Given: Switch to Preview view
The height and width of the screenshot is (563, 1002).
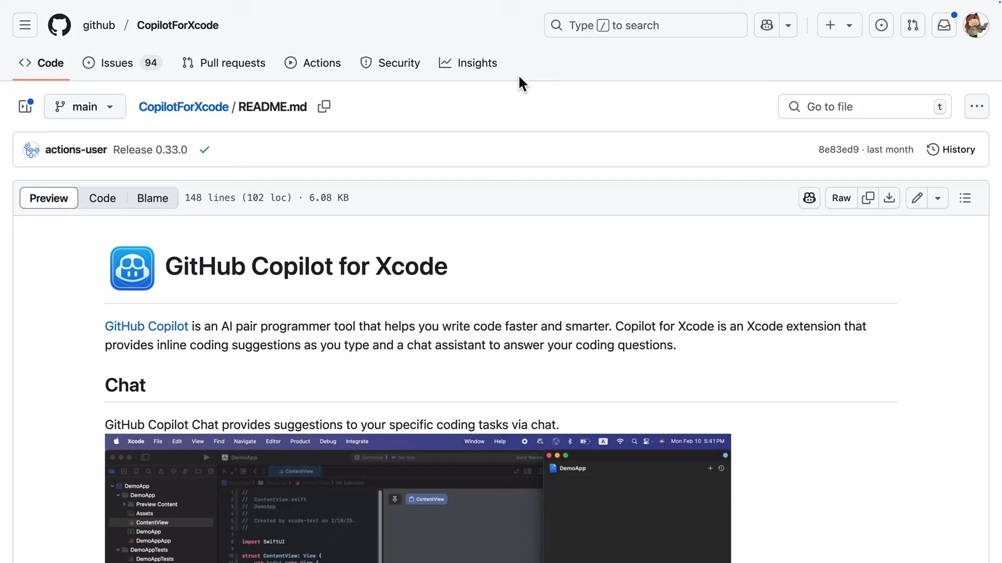Looking at the screenshot, I should 49,198.
